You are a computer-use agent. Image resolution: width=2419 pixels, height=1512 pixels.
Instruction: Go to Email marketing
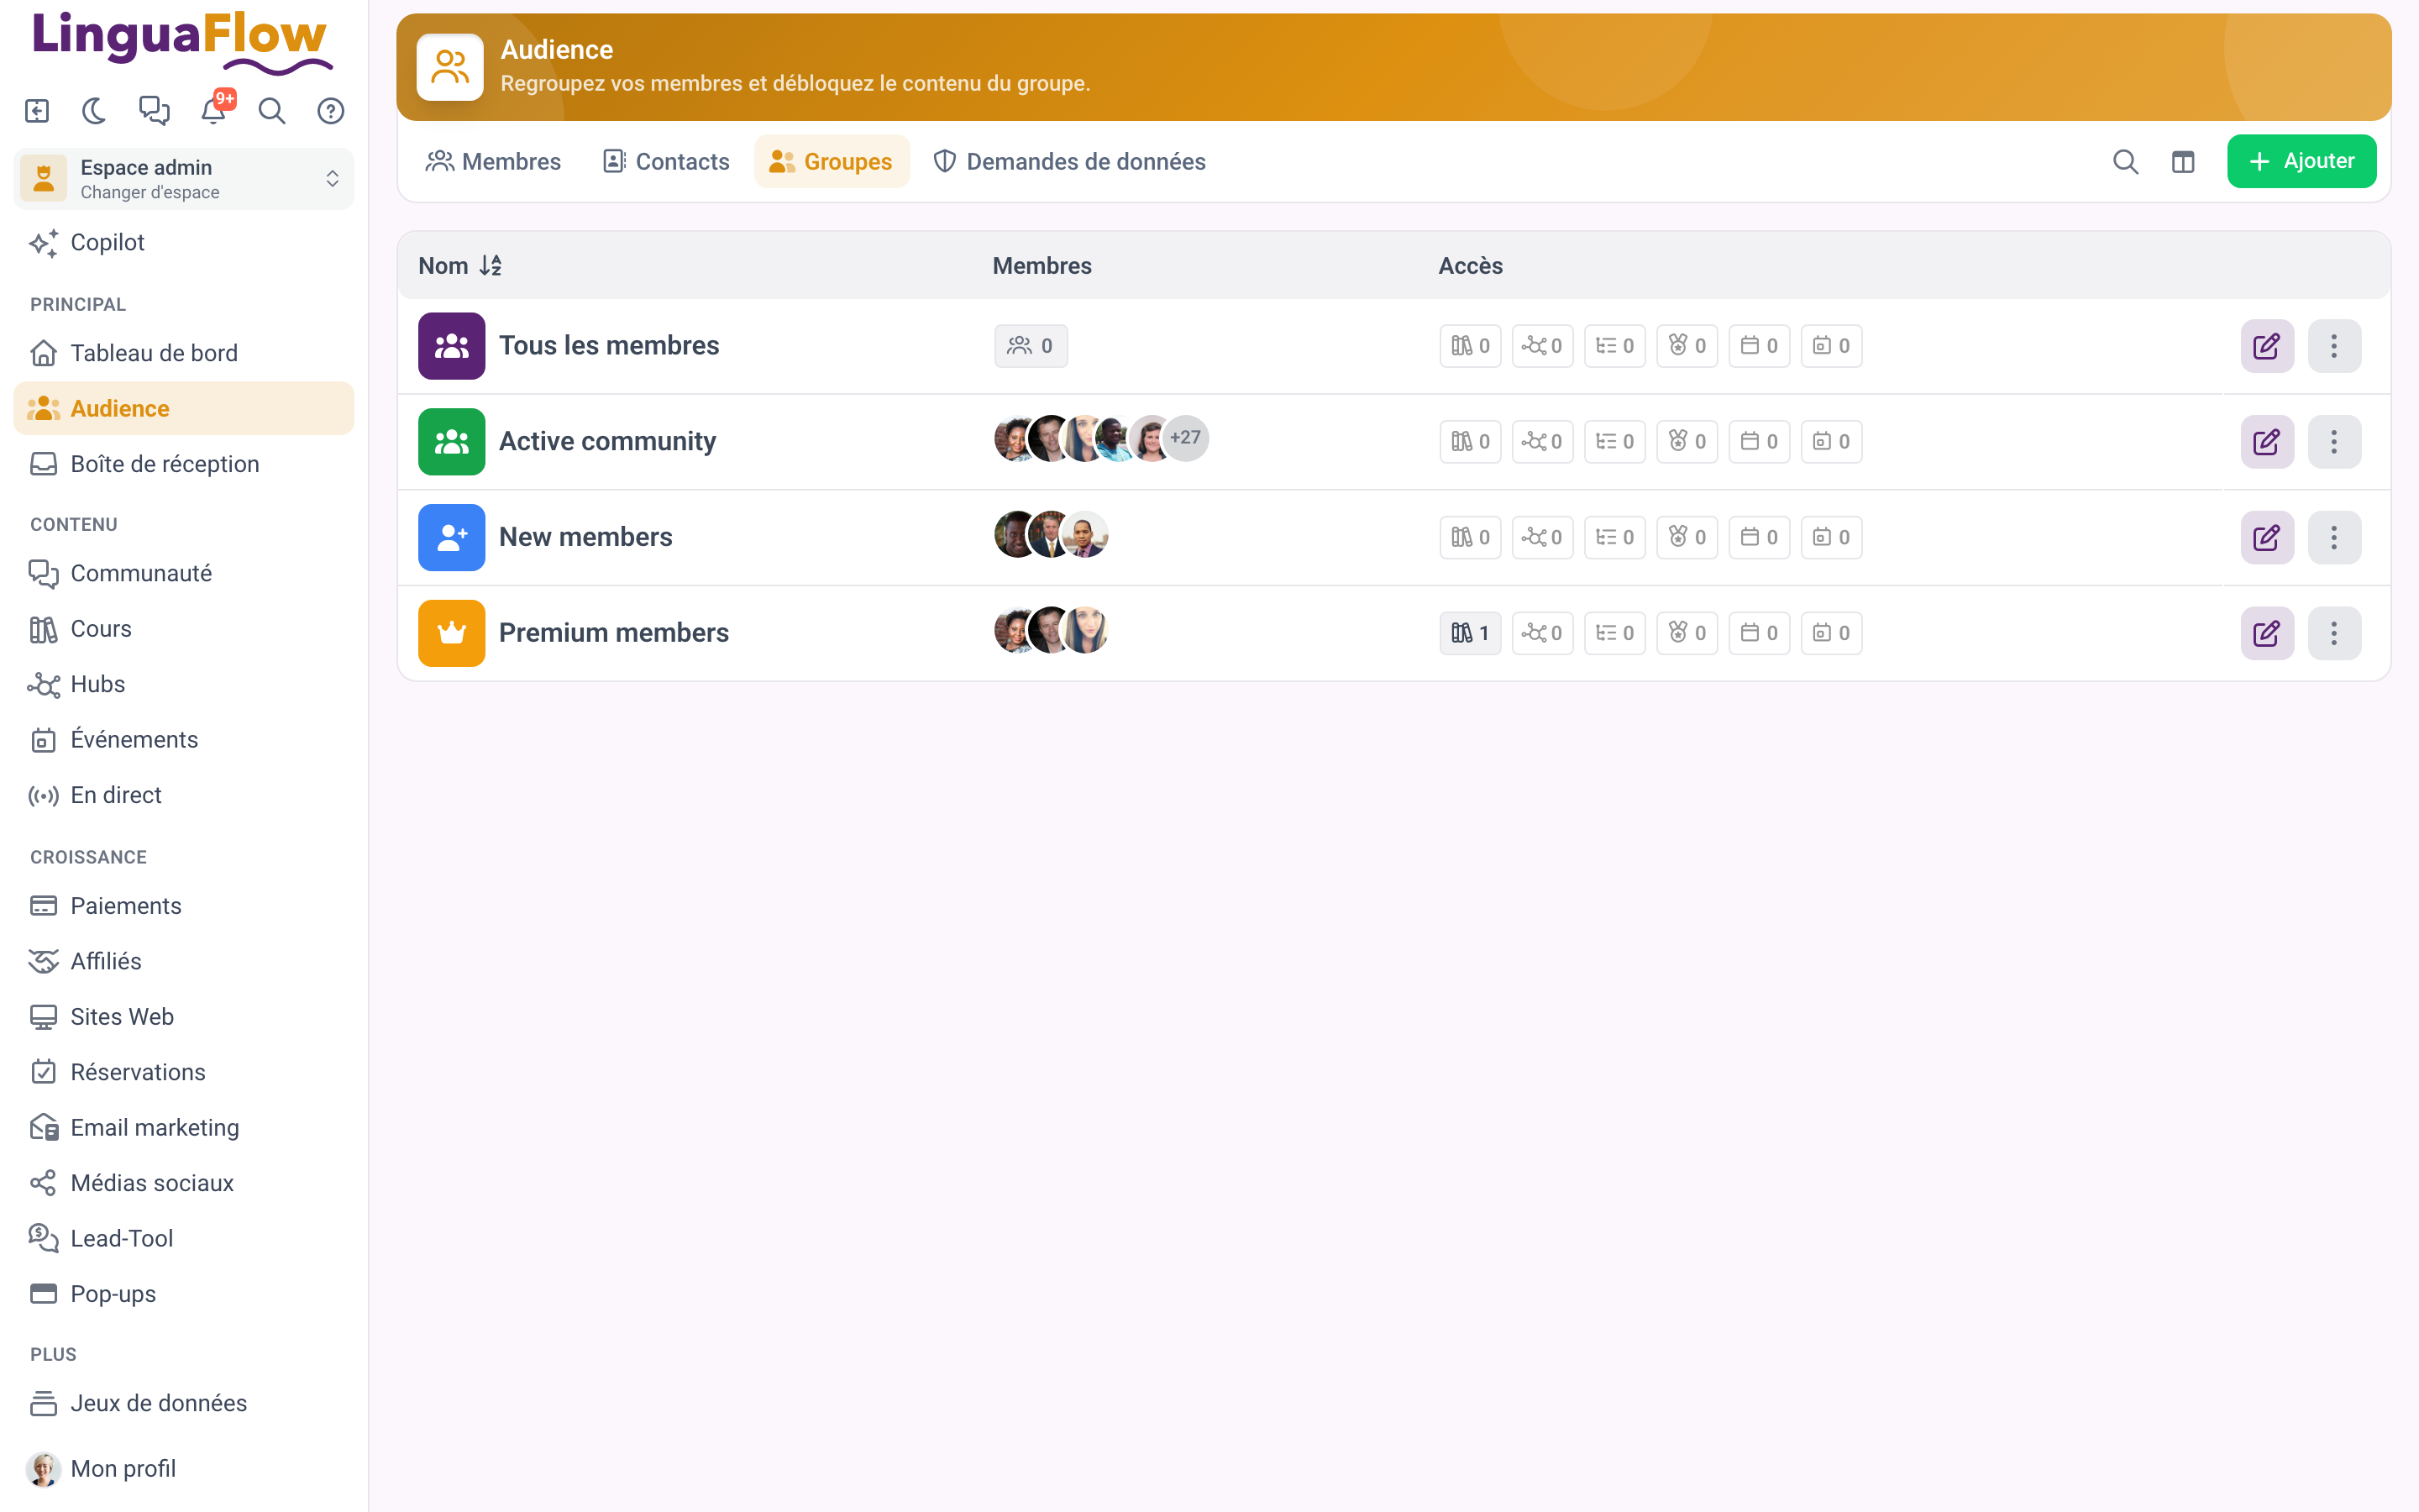184,1128
